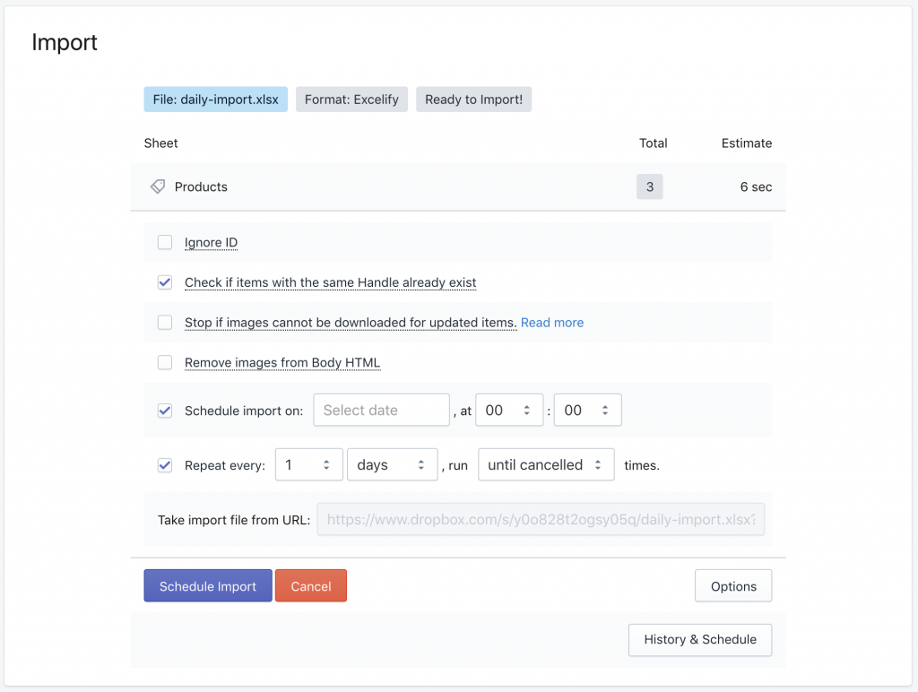This screenshot has width=918, height=692.
Task: Uncheck the same Handle already exist option
Action: (165, 282)
